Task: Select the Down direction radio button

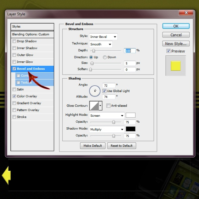Action: [x=105, y=57]
